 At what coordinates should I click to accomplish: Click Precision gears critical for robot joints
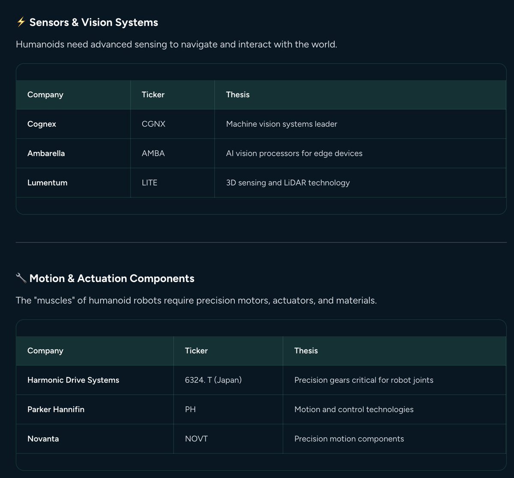364,380
